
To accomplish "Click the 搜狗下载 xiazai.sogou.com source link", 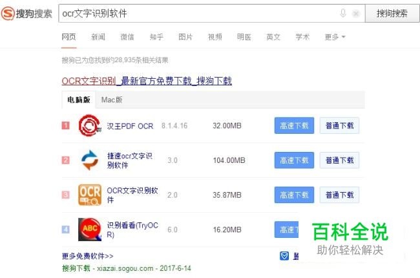I will 127,268.
